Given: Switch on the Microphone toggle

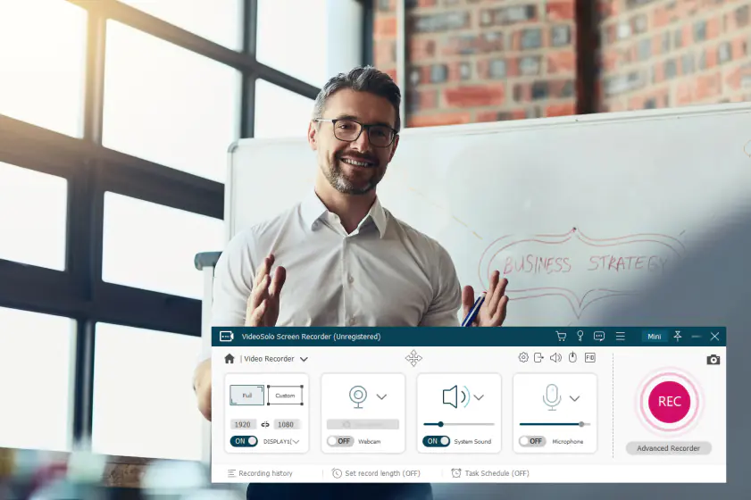Looking at the screenshot, I should [x=532, y=441].
